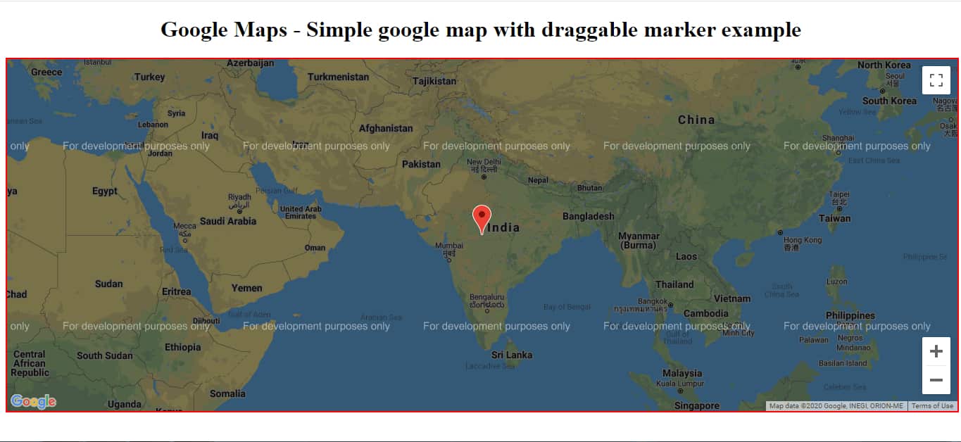Click the Thailand label
961x442 pixels.
(674, 284)
